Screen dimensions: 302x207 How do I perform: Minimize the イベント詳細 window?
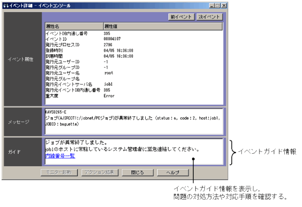(x=212, y=6)
